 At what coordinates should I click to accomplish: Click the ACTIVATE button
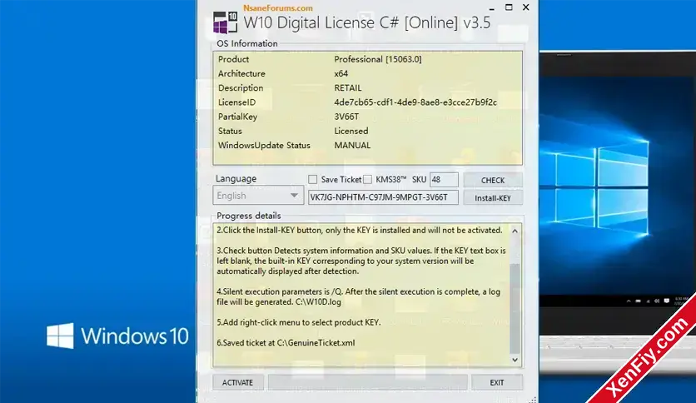click(x=238, y=382)
